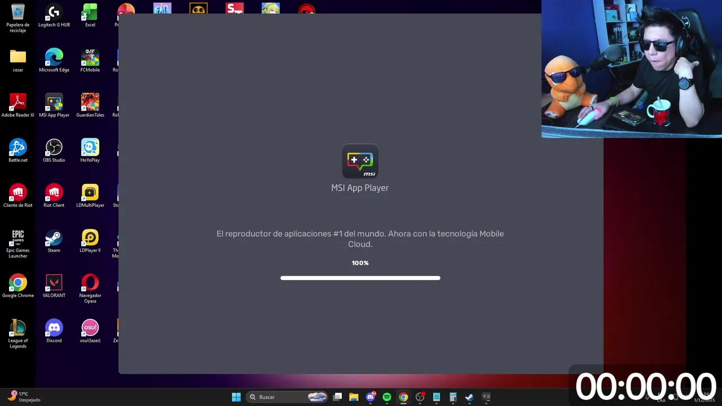Open the Navegador Opera desktop shortcut
Screen dimensions: 722x406
coord(90,289)
